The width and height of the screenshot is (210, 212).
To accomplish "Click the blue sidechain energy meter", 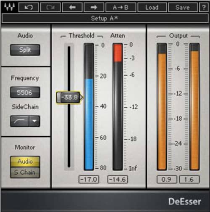I will pyautogui.click(x=89, y=107).
